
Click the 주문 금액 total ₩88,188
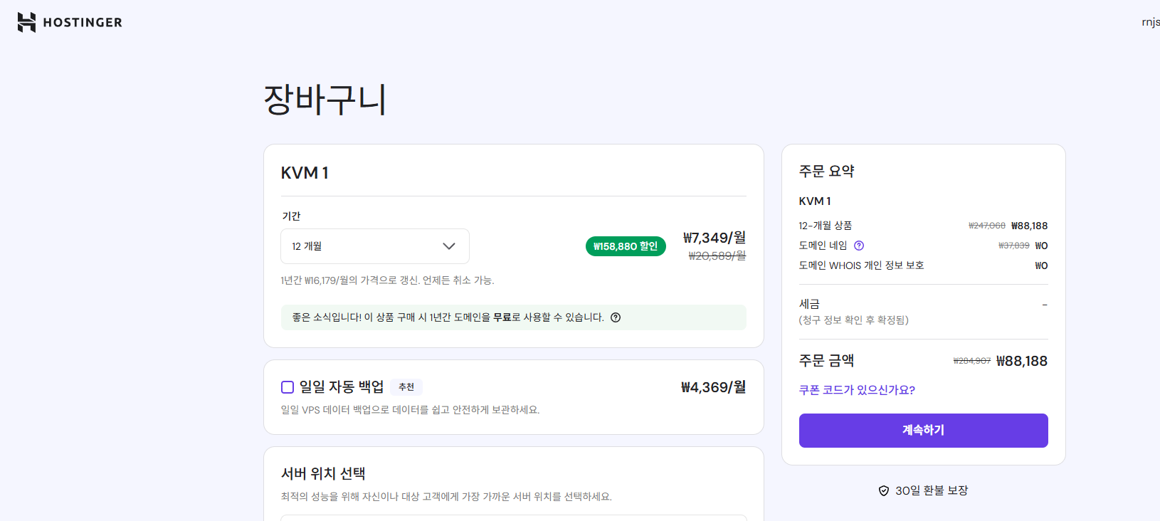pyautogui.click(x=1022, y=361)
